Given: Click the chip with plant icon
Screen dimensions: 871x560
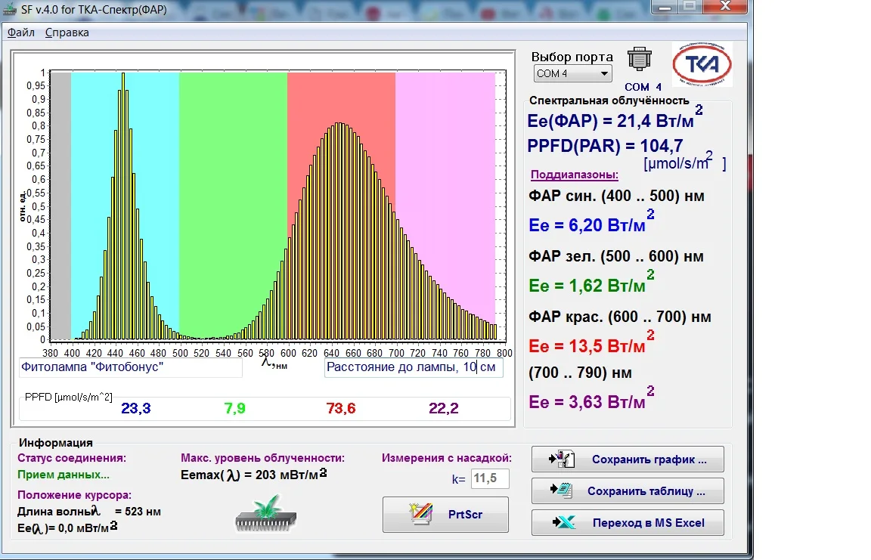Looking at the screenshot, I should [x=266, y=513].
